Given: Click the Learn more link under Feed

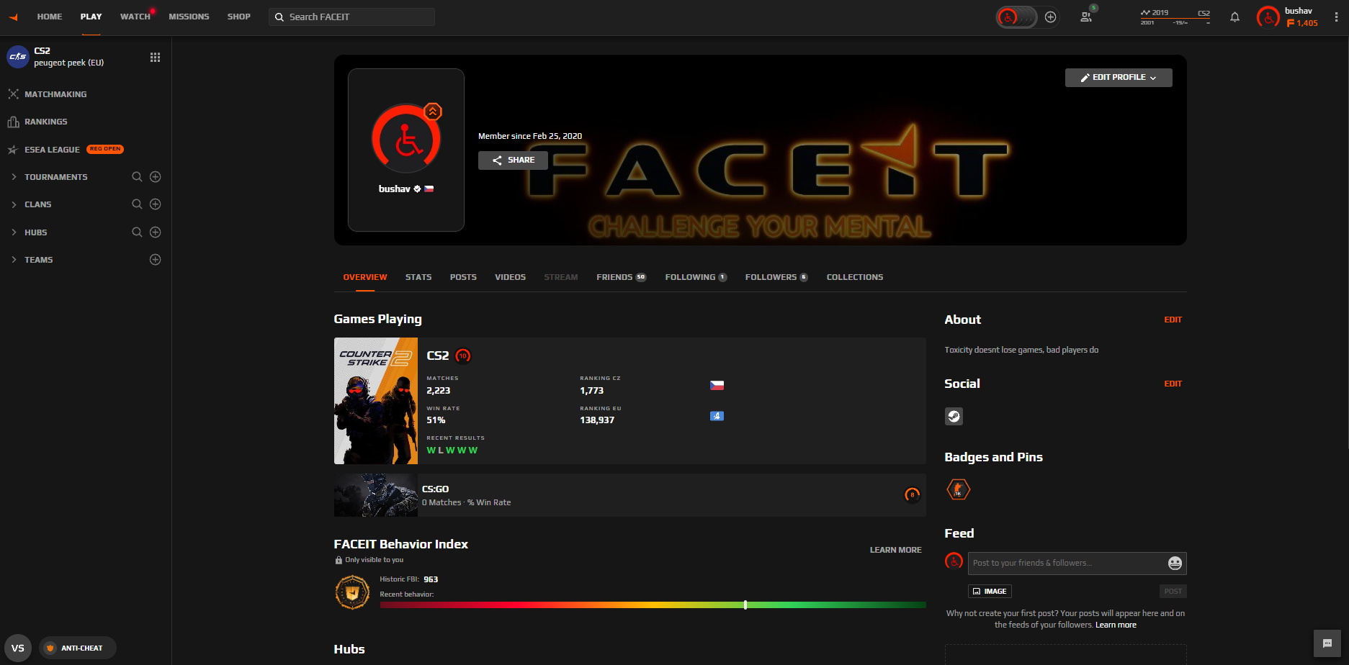Looking at the screenshot, I should (x=1116, y=625).
